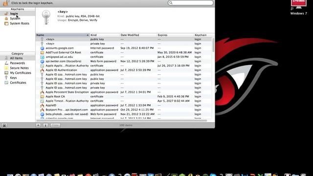This screenshot has height=176, width=313.
Task: Open the Windows 7 desktop icon
Action: pos(299,8)
